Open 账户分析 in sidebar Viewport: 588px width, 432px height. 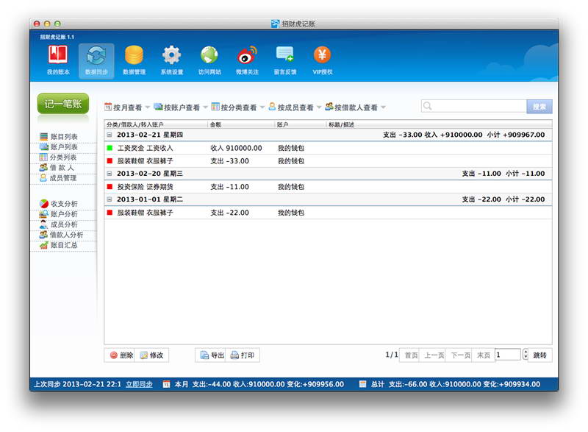[x=59, y=214]
